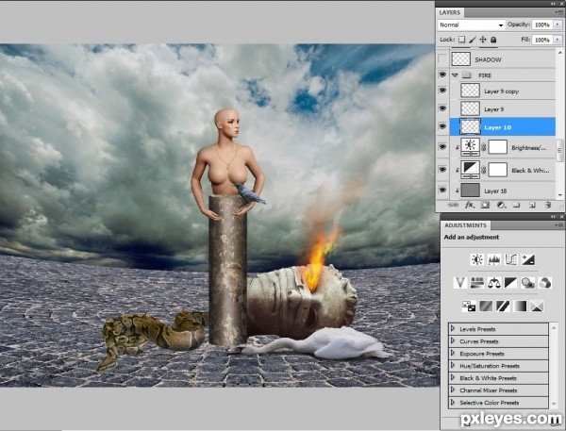Toggle lock transparent pixels
The width and height of the screenshot is (566, 431).
[x=461, y=40]
